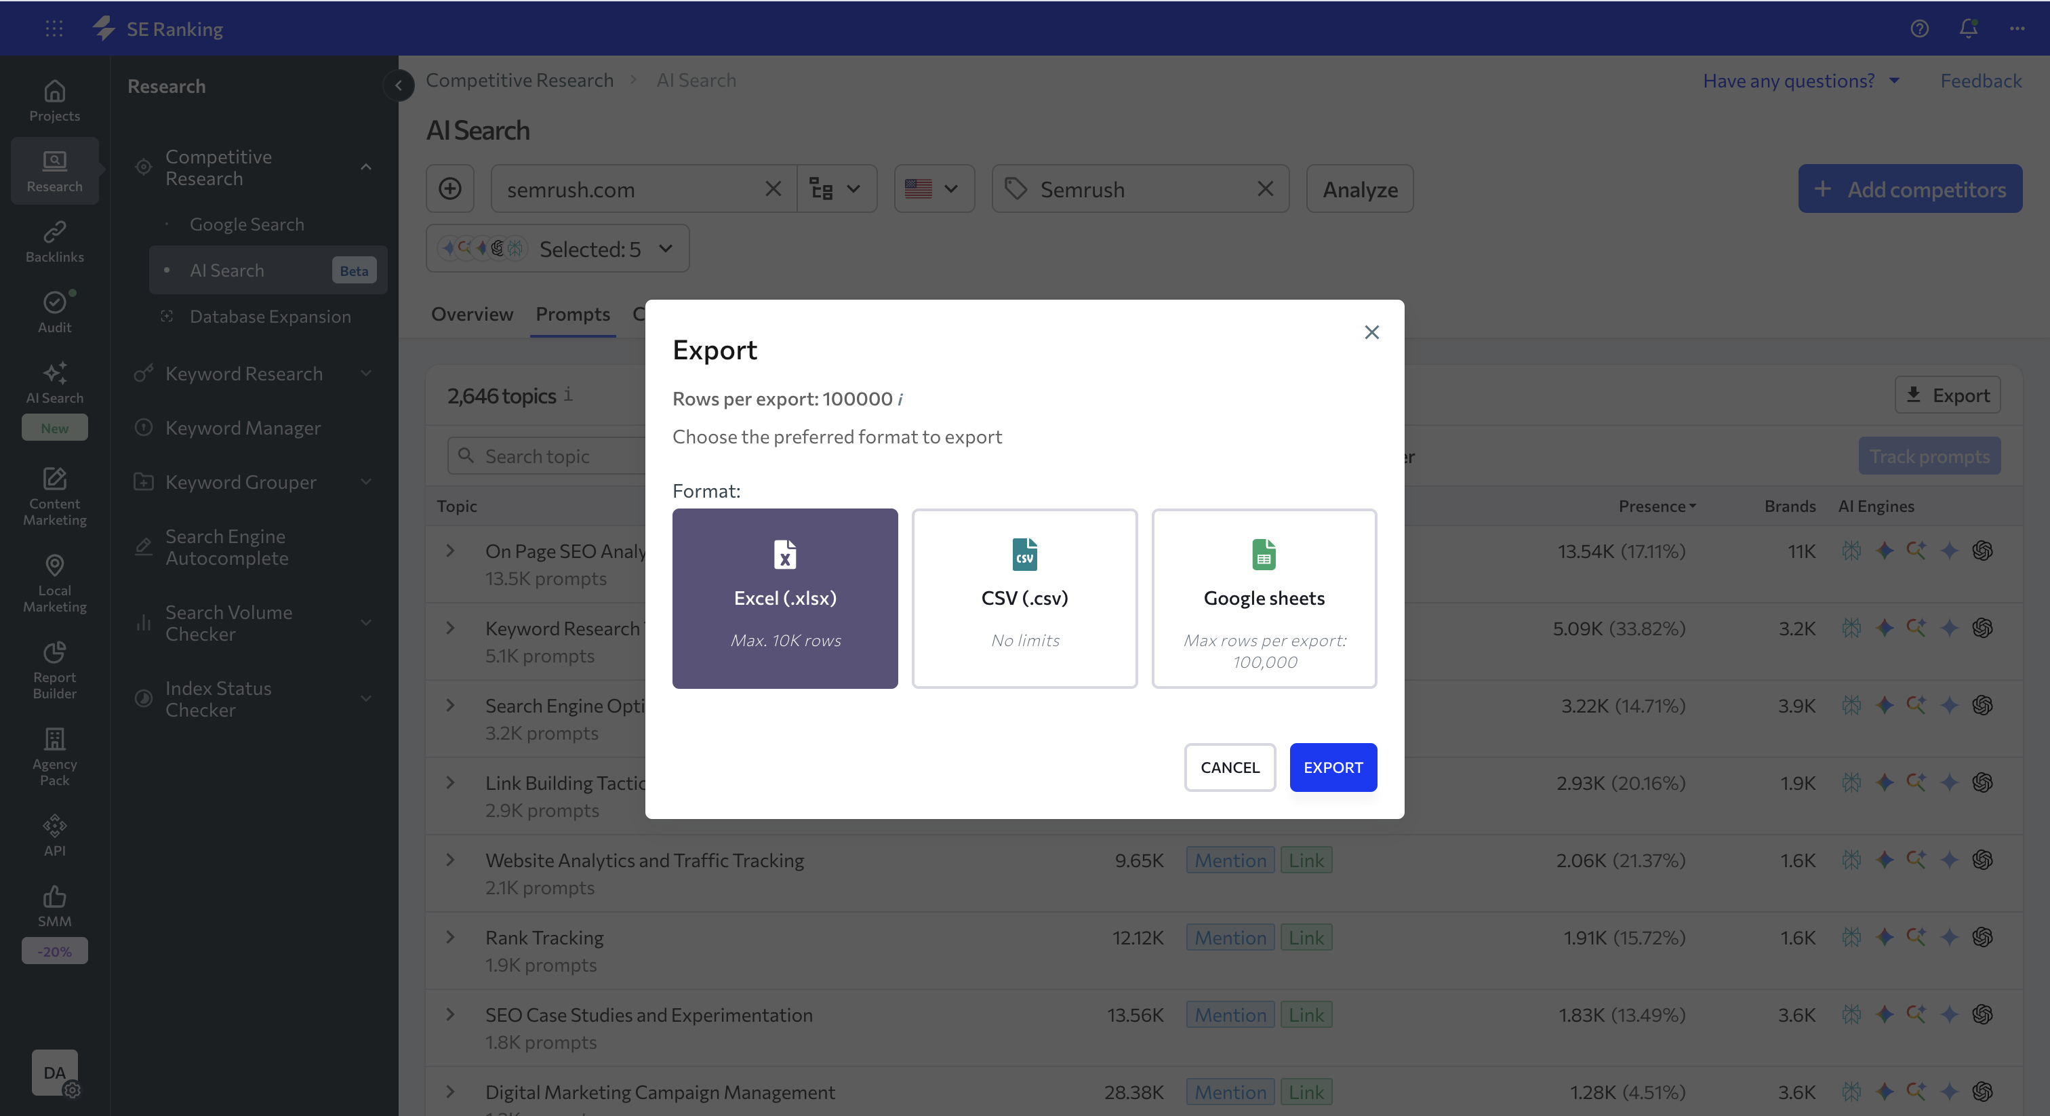Screen dimensions: 2050x1116
Task: Expand the Keyword Grouper menu
Action: click(x=366, y=481)
